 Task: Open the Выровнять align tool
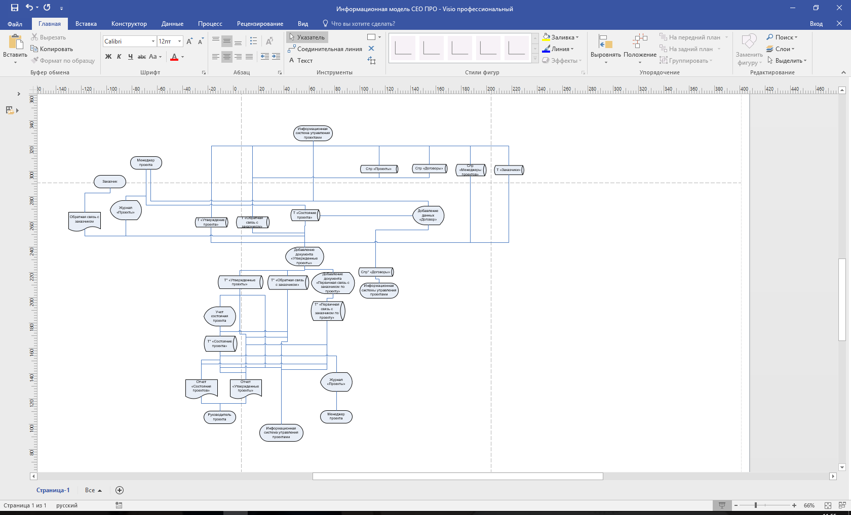click(605, 49)
